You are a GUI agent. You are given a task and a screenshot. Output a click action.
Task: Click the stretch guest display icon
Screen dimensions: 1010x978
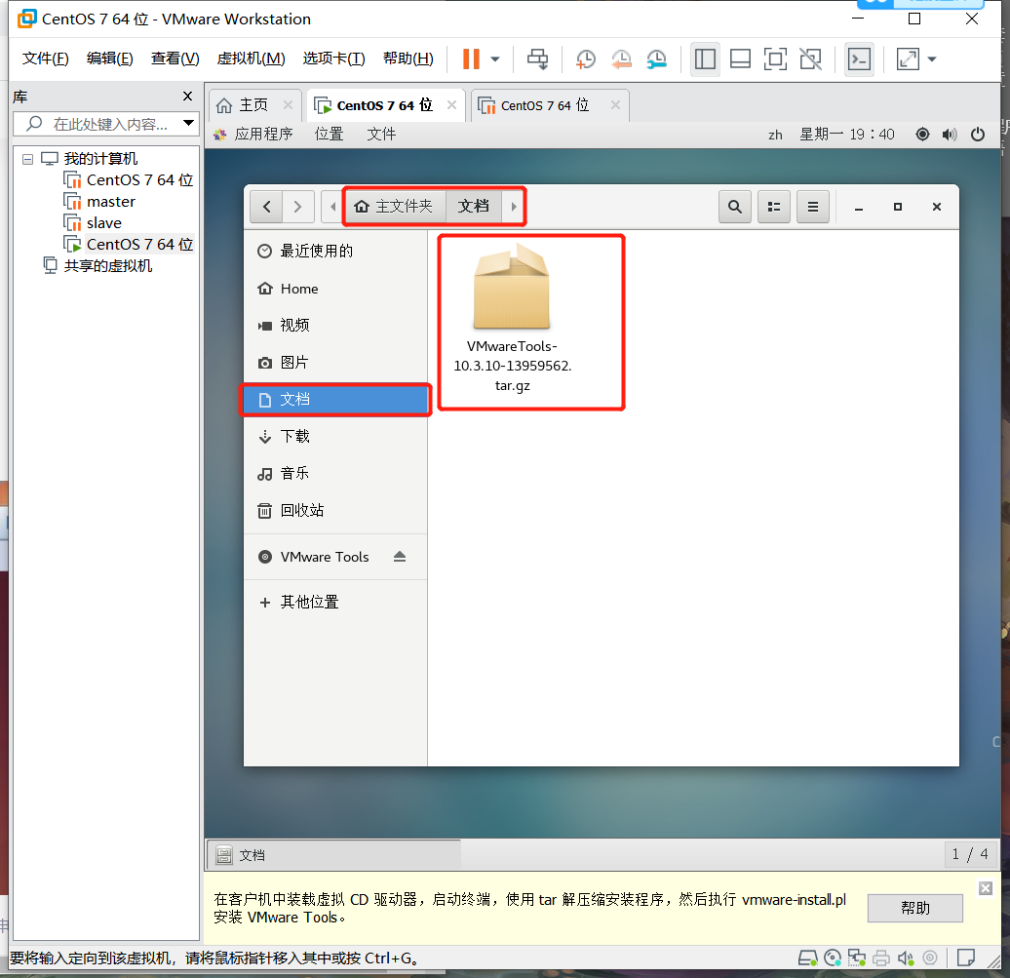[908, 59]
